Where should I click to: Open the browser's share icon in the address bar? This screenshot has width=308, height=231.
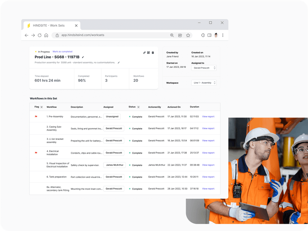pos(180,35)
